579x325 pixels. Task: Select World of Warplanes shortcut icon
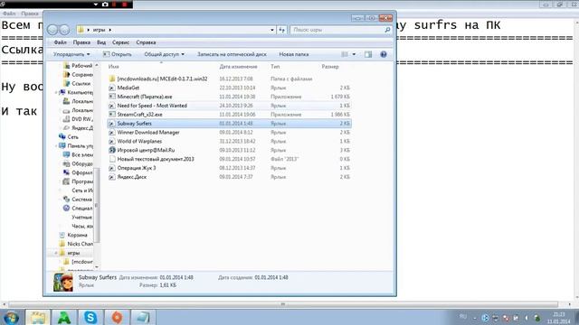point(112,141)
